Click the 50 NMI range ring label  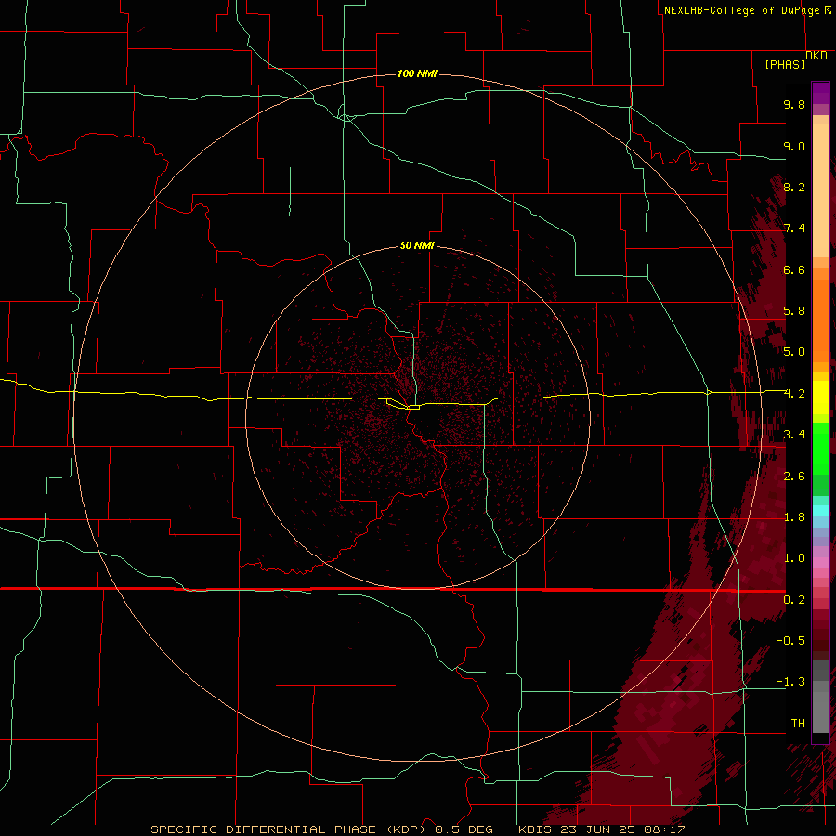coord(417,245)
